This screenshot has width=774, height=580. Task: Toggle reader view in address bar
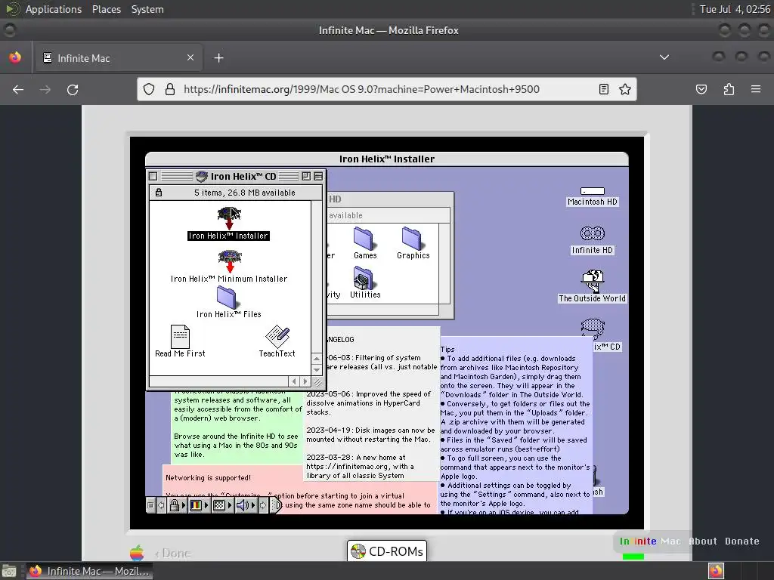coord(603,89)
